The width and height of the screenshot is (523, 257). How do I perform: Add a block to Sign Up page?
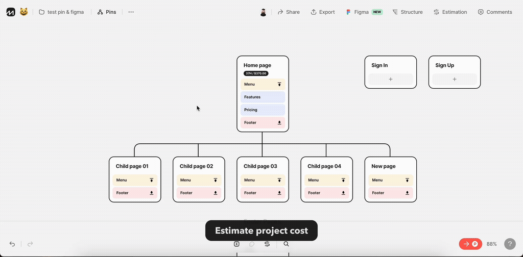point(454,79)
